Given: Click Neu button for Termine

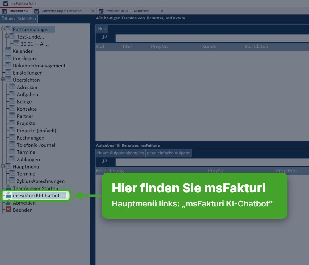Looking at the screenshot, I should [x=102, y=29].
